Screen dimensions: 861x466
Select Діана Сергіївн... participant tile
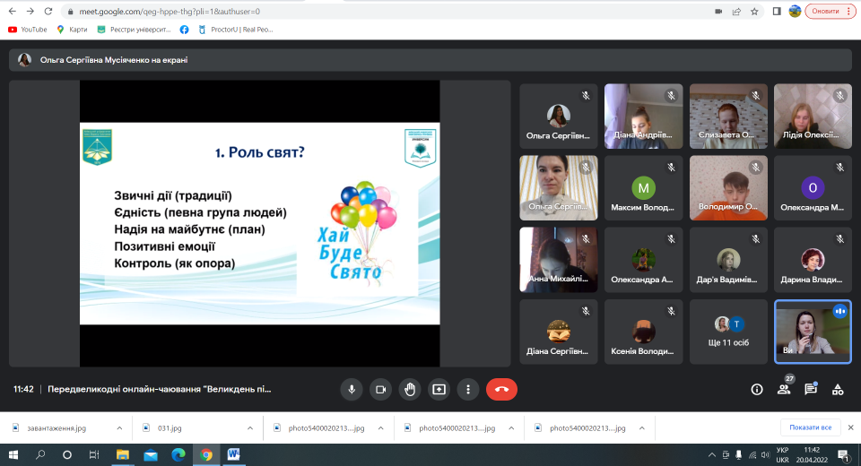point(559,332)
